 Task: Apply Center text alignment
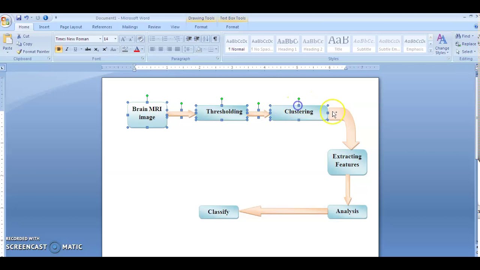[x=161, y=49]
